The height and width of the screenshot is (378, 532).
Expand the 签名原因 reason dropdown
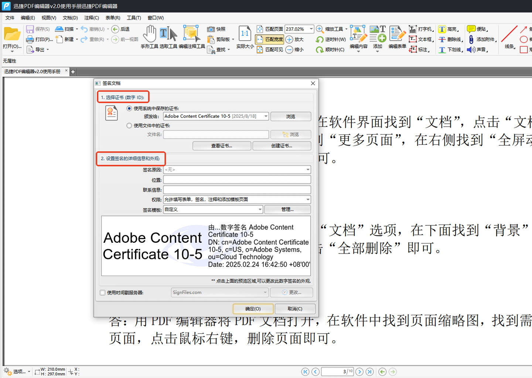click(308, 170)
